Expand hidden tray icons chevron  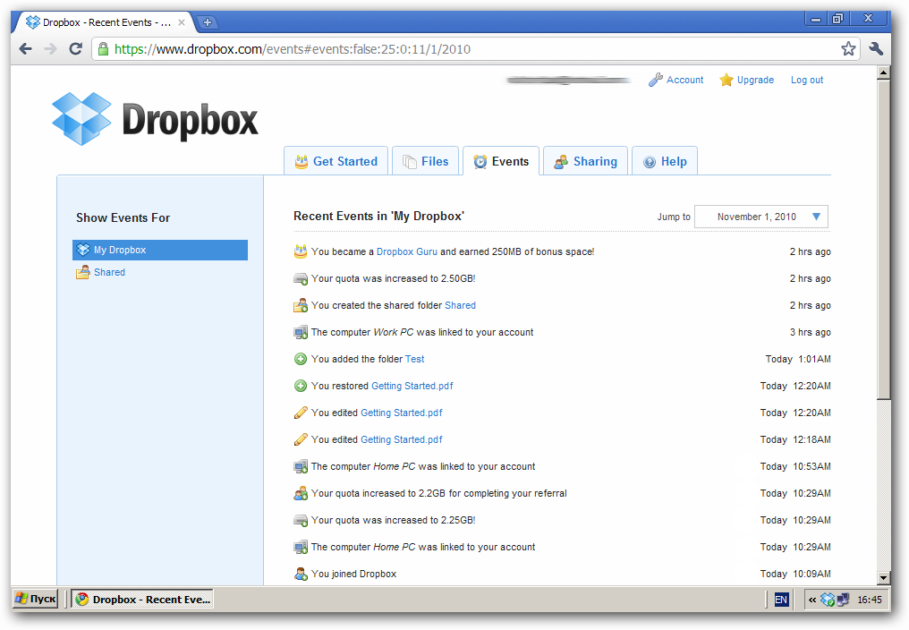(x=812, y=600)
